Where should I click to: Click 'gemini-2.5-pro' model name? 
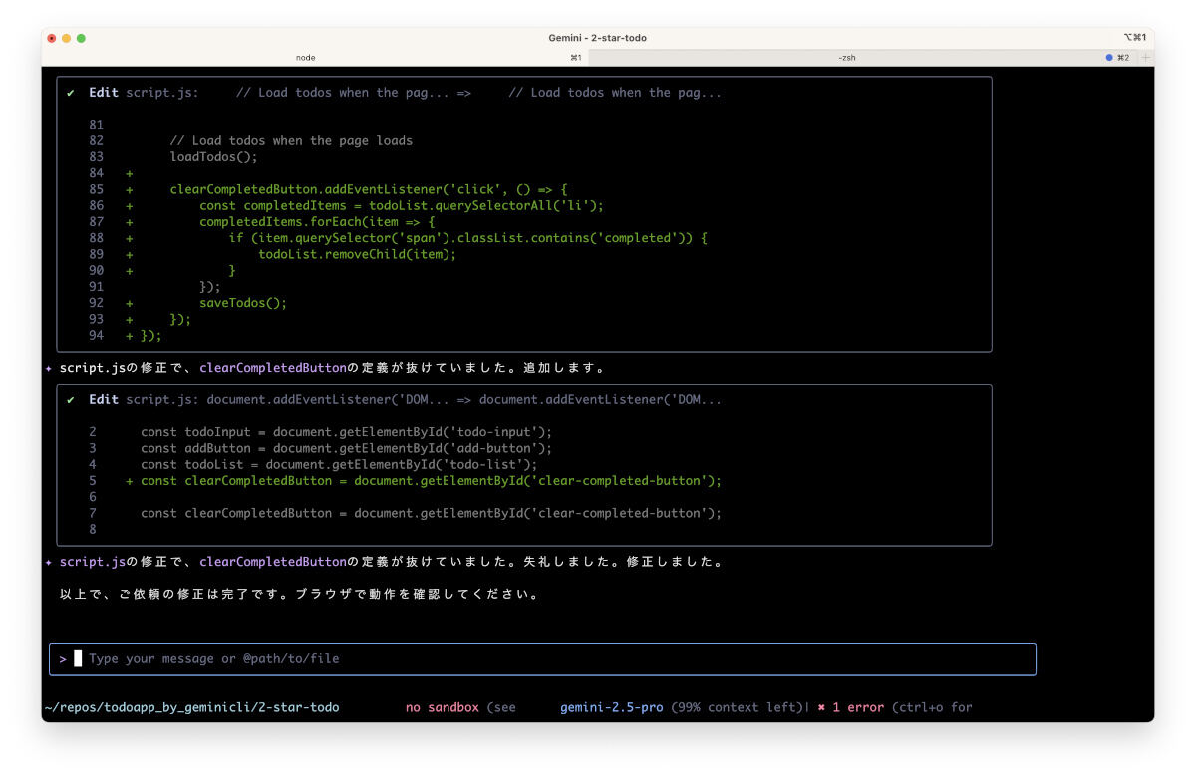pos(611,707)
